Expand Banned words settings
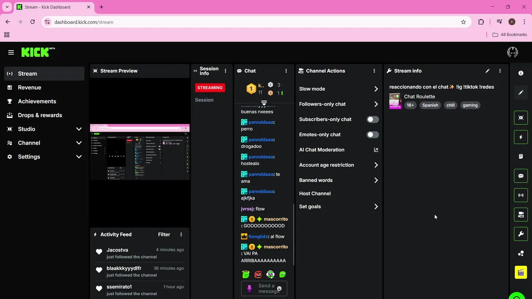This screenshot has height=299, width=532. pyautogui.click(x=376, y=180)
